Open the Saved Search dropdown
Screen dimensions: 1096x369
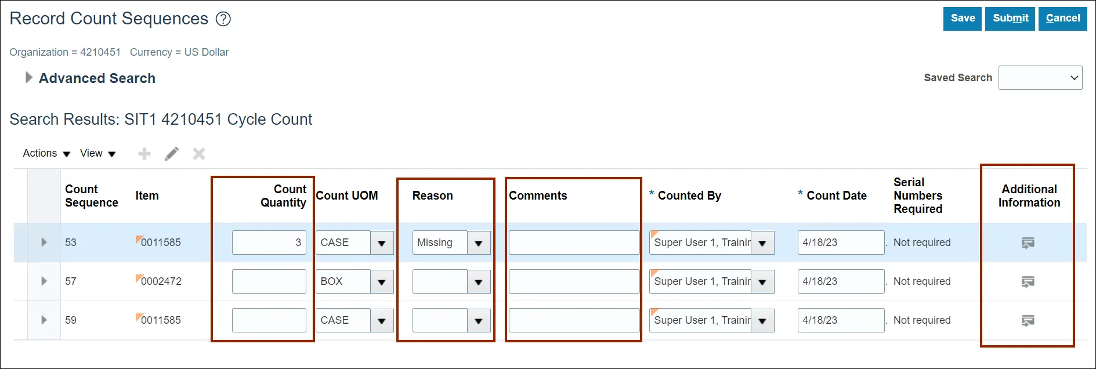tap(1040, 78)
